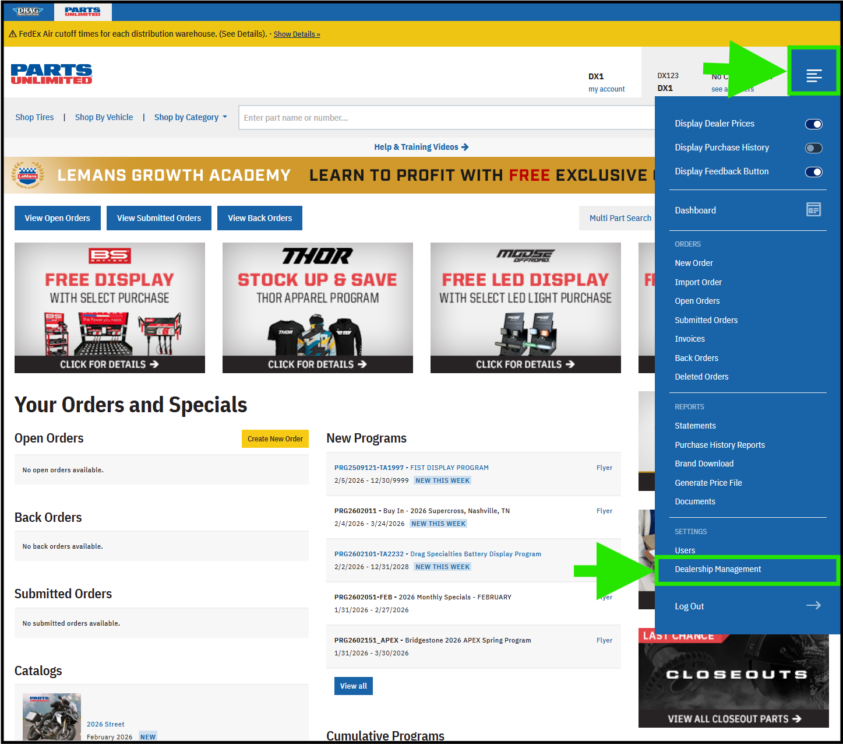843x744 pixels.
Task: Open FIST Display Program link
Action: click(411, 468)
